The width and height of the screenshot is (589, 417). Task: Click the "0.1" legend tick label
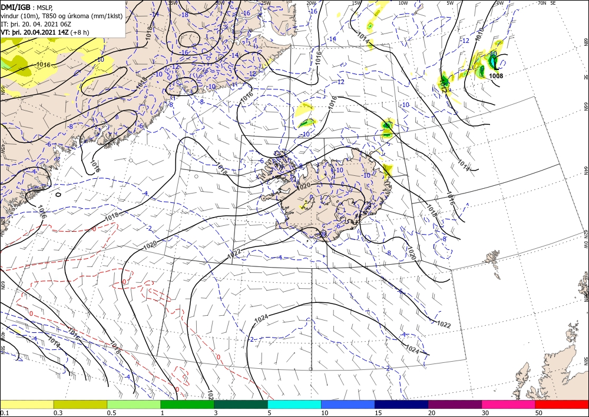4,413
